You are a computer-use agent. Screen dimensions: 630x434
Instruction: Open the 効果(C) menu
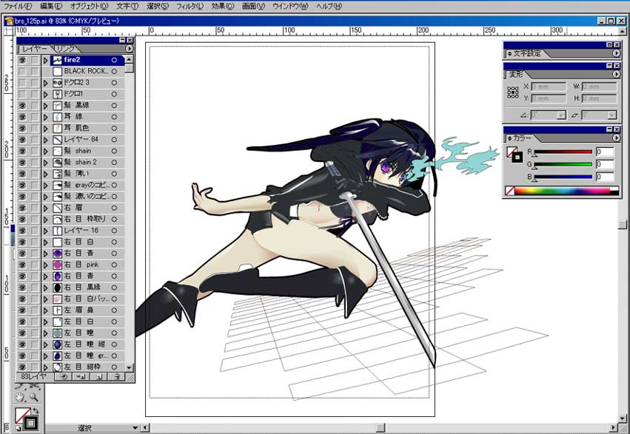click(x=223, y=6)
